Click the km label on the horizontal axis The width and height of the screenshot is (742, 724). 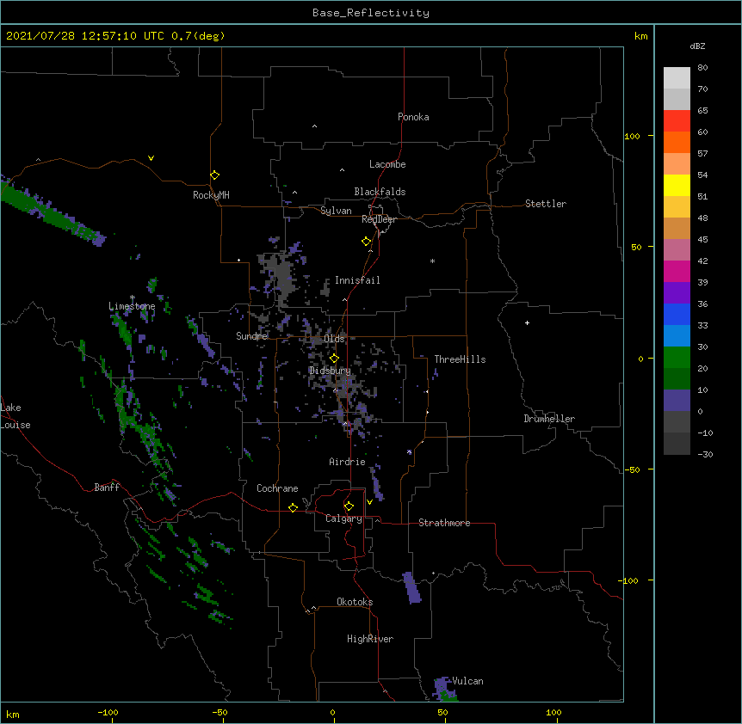pos(13,715)
